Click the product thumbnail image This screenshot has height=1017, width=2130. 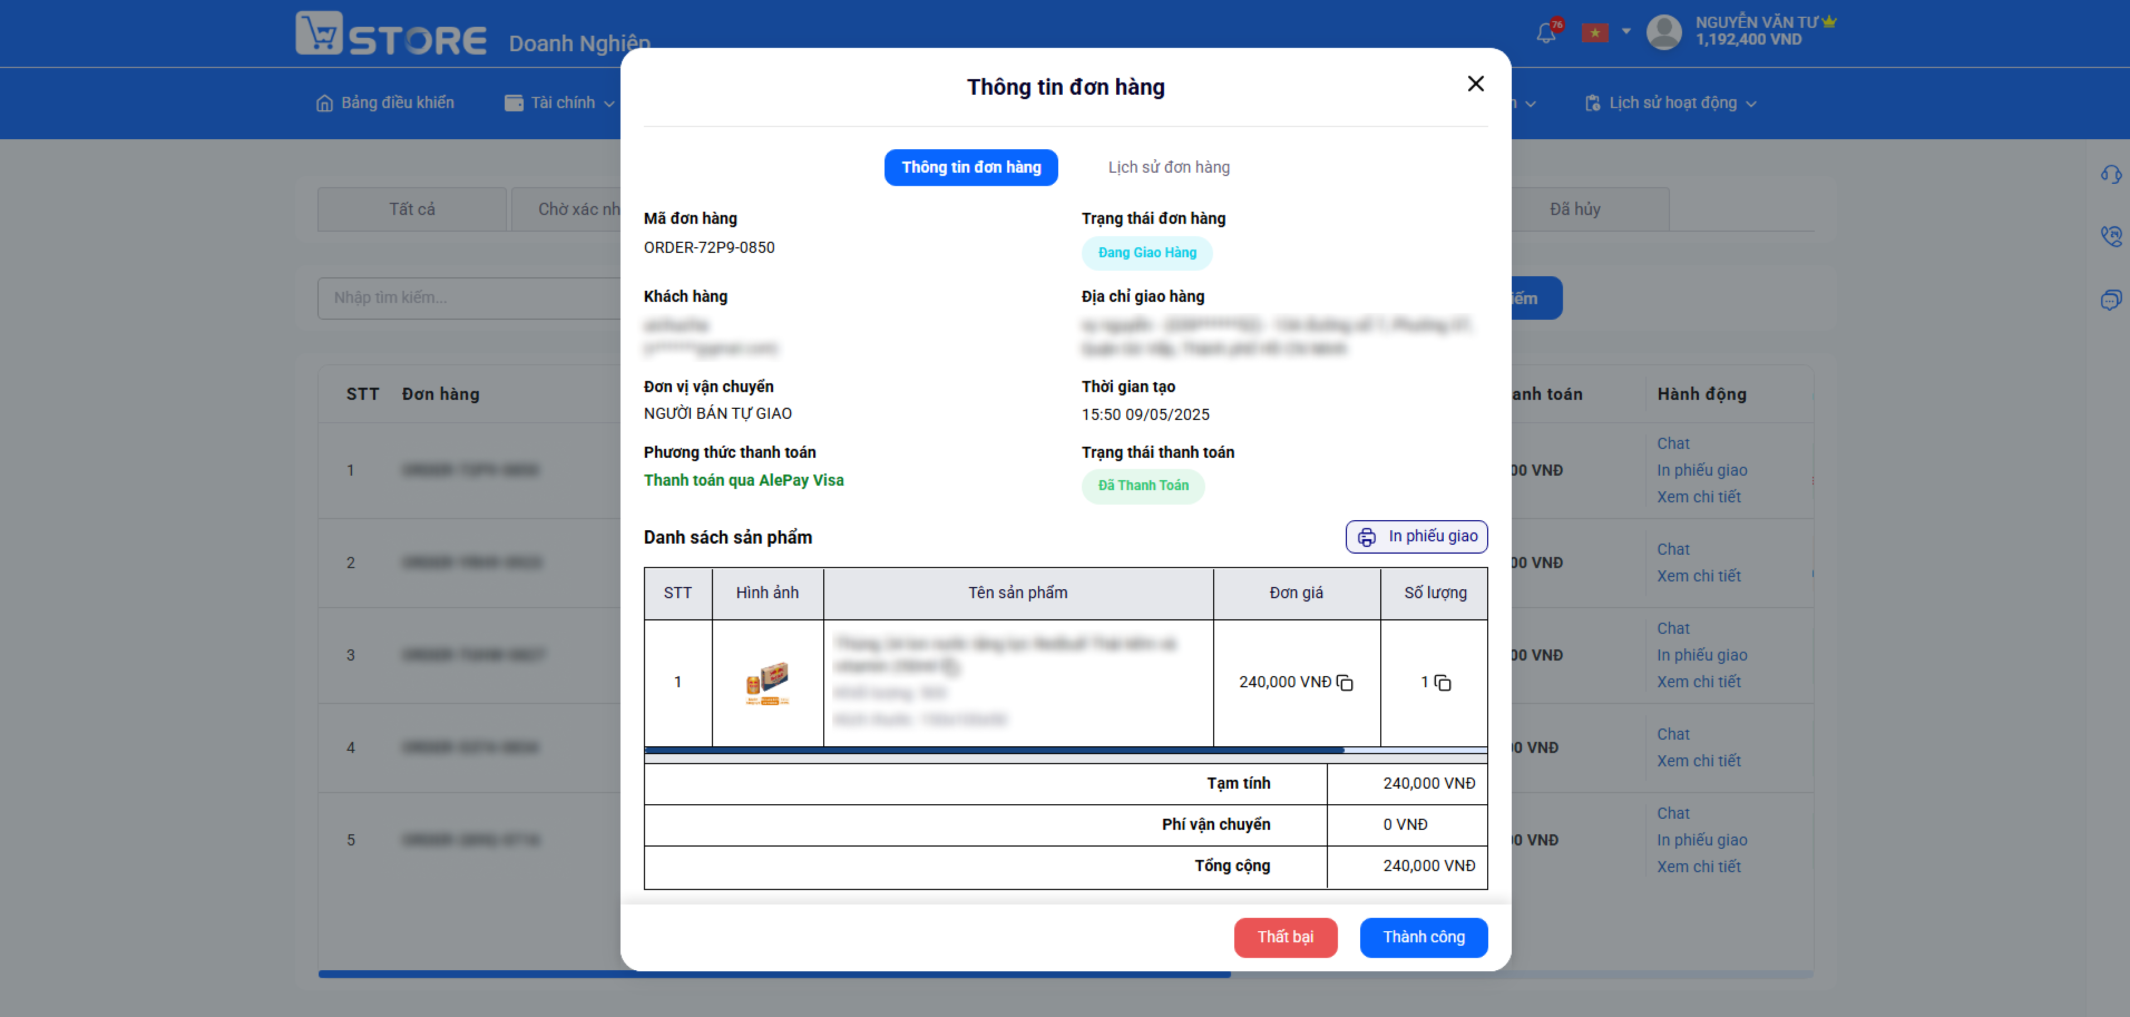(x=766, y=683)
